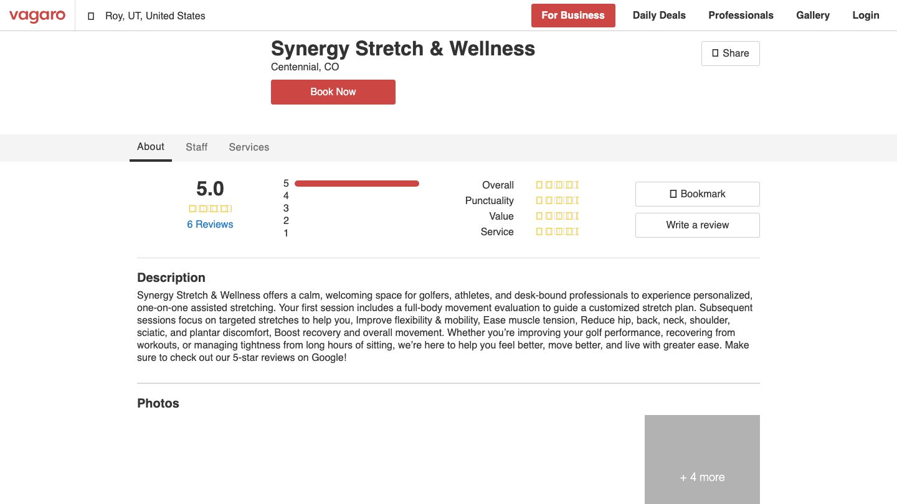
Task: Select the Value stars
Action: coord(556,216)
